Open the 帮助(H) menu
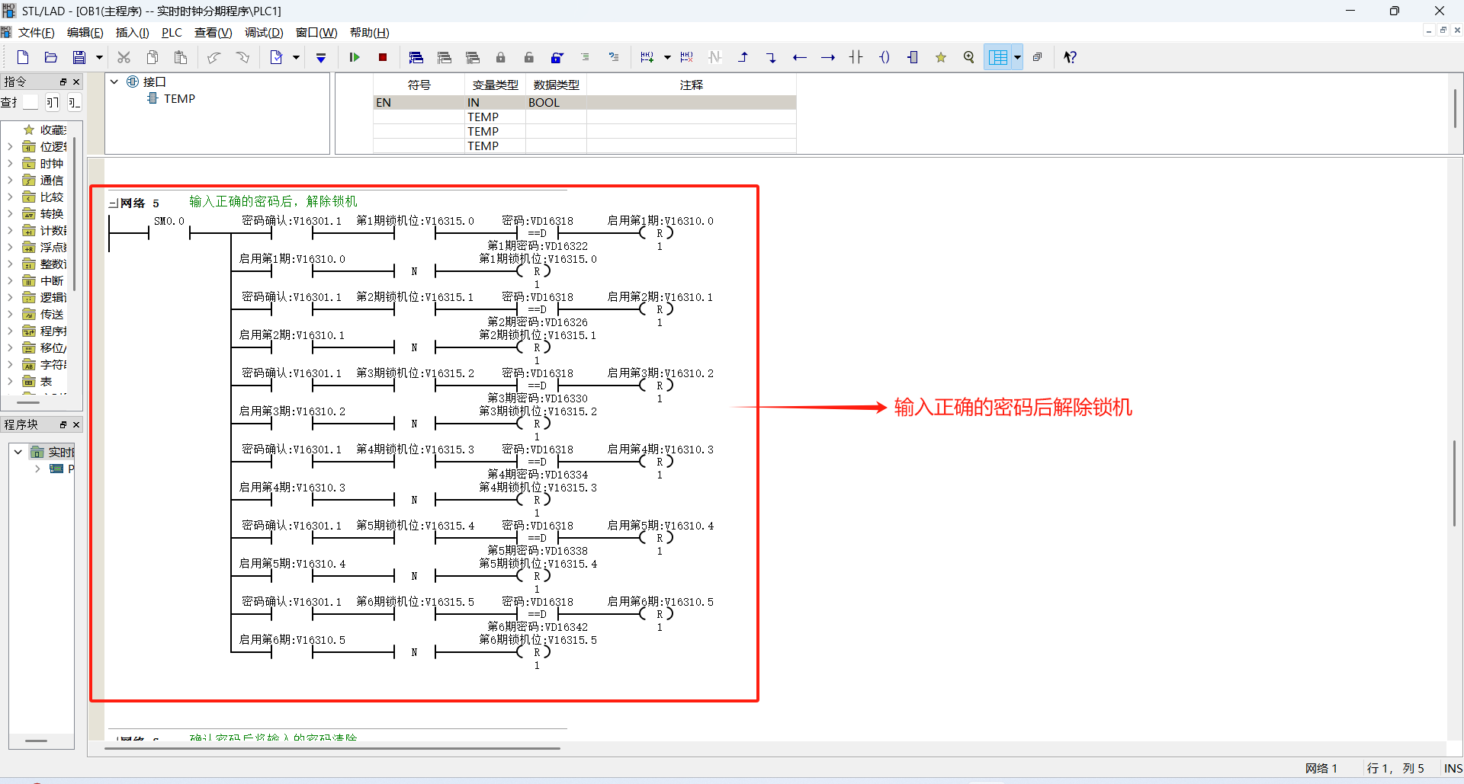 coord(370,32)
